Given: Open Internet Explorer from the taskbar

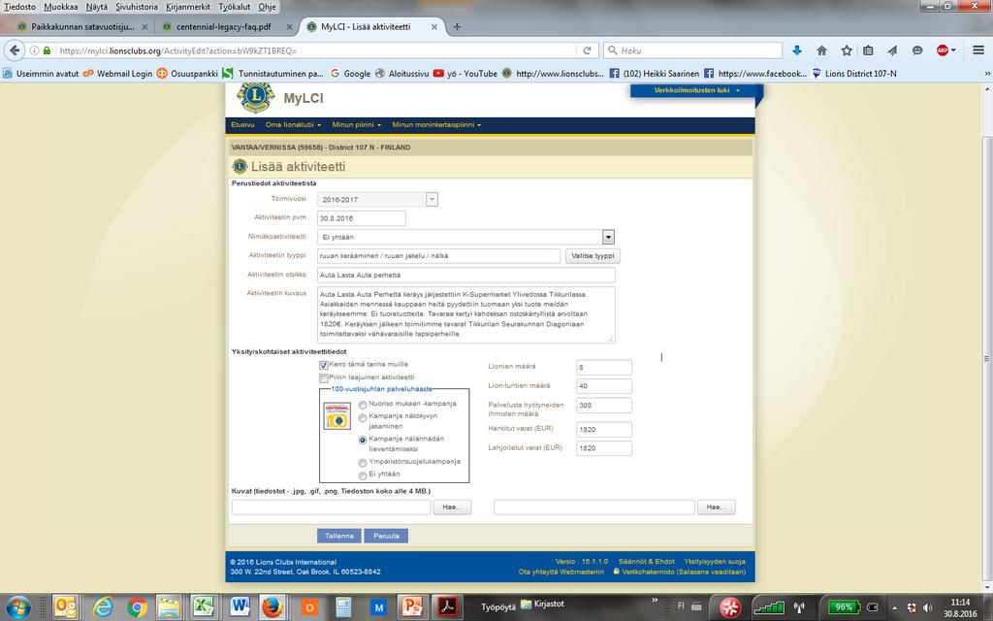Looking at the screenshot, I should point(103,607).
